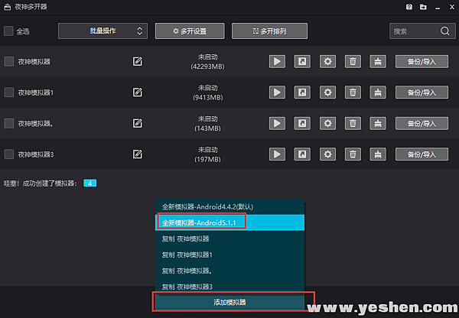Rename 夜神模拟器1 using the edit icon
Screen dimensions: 459x318
click(137, 92)
